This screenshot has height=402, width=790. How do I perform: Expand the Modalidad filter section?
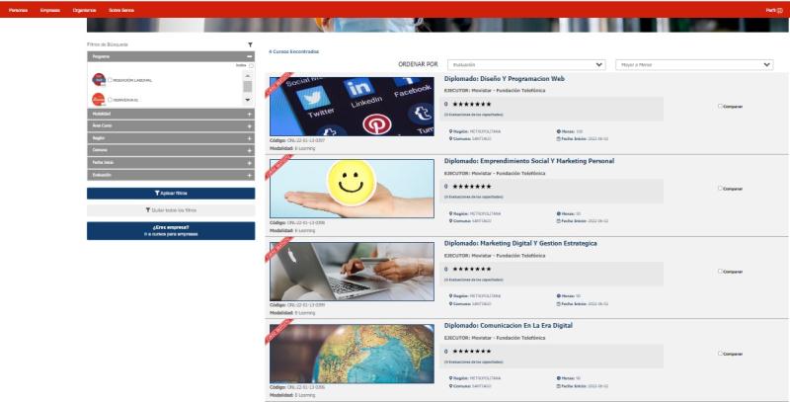coord(250,114)
